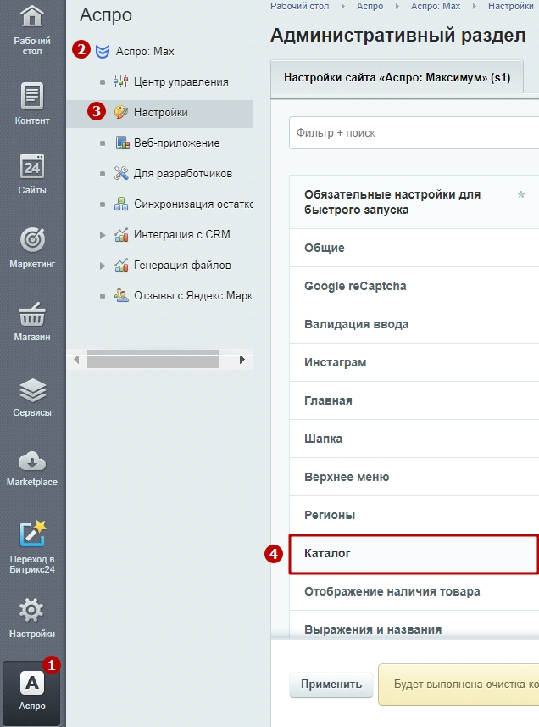Go to Рабочий стол breadcrumb link

(300, 6)
